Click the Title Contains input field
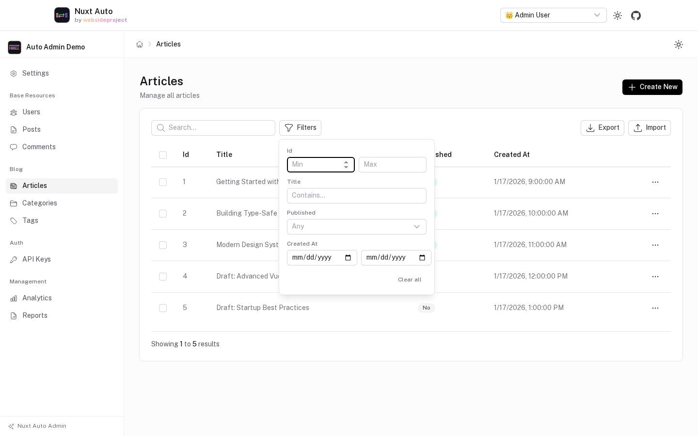The height and width of the screenshot is (436, 698). [357, 196]
